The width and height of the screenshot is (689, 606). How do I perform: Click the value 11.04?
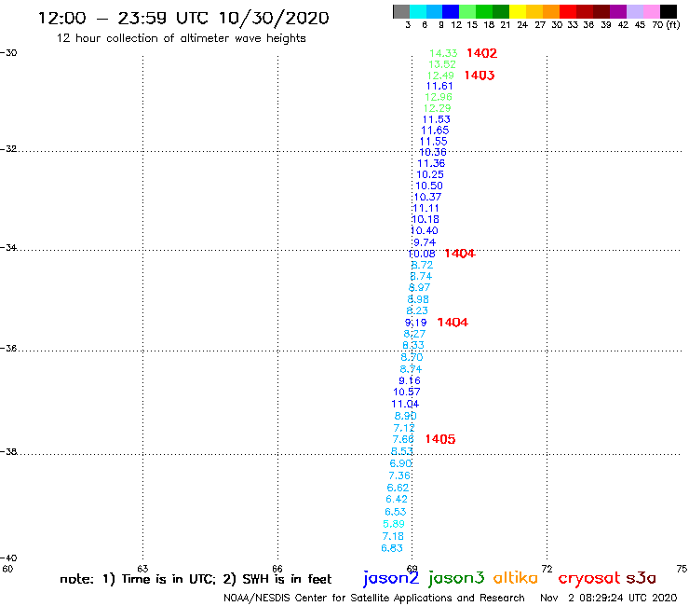coord(405,404)
